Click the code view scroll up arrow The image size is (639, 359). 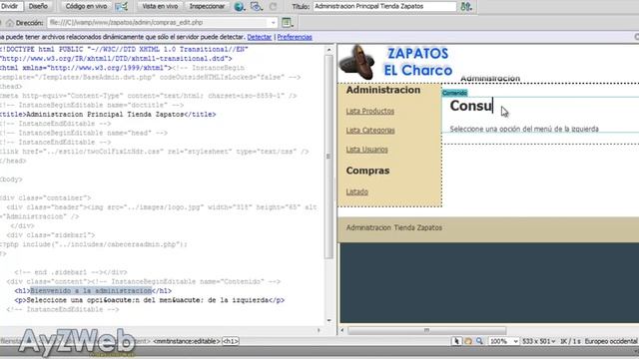tap(328, 50)
